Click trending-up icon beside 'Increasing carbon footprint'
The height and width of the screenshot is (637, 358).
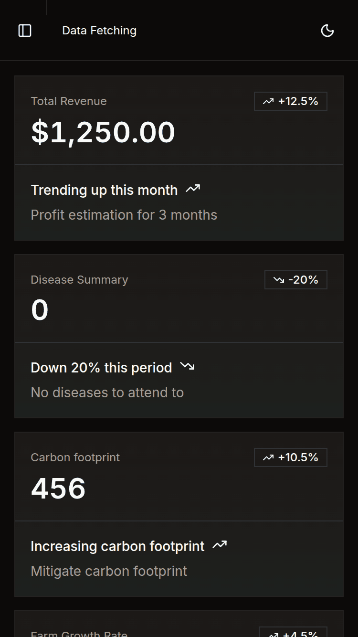[x=220, y=545]
